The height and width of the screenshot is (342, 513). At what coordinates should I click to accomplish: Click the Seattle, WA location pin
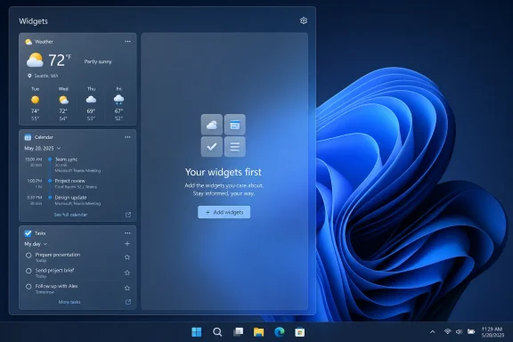(29, 76)
